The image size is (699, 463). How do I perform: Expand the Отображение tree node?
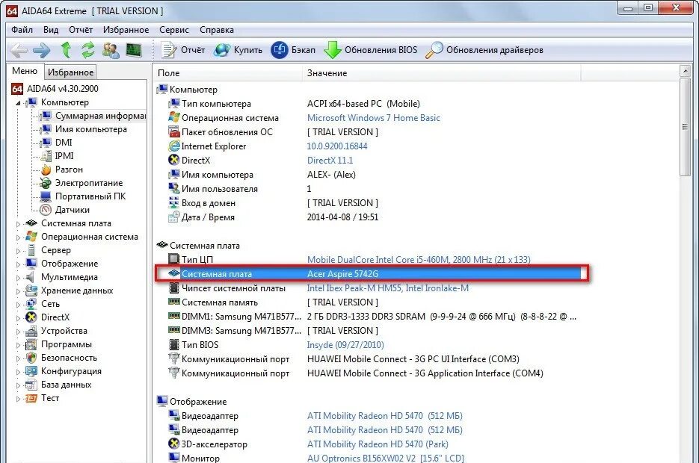[18, 264]
